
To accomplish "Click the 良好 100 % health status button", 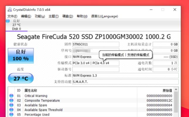I will pos(21,56).
